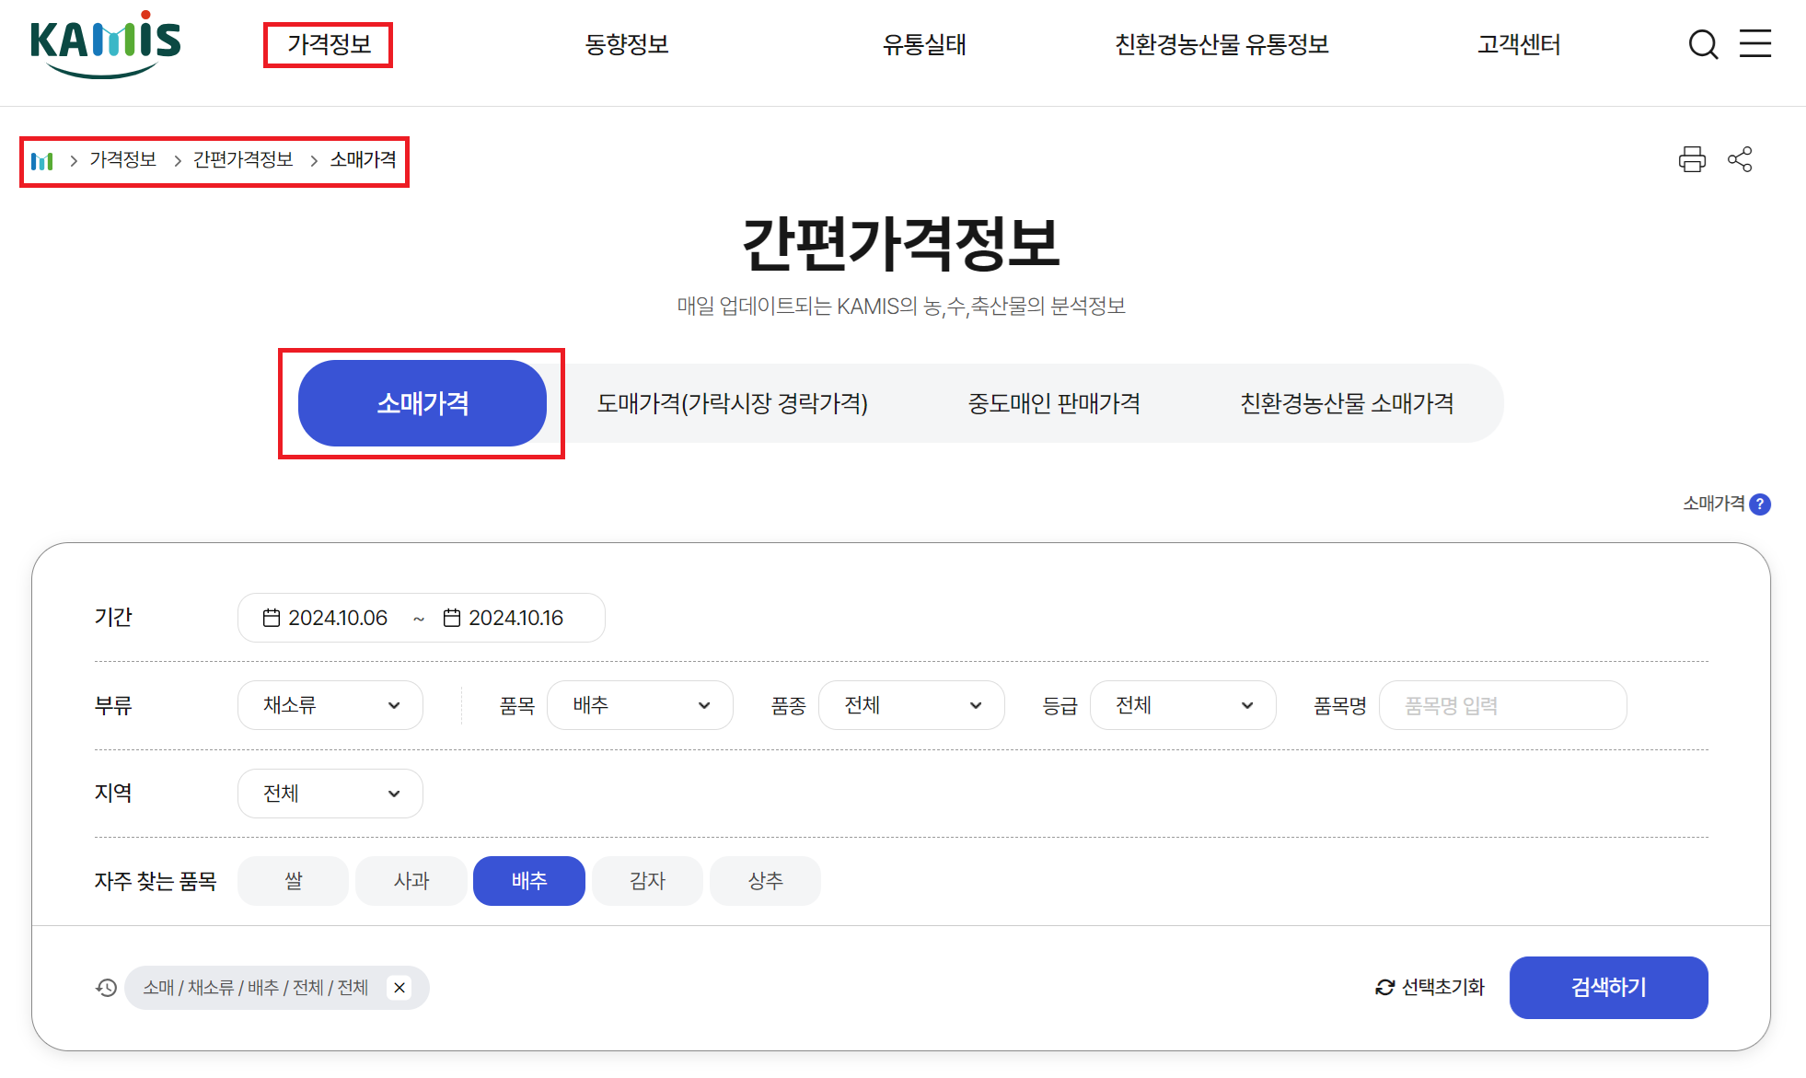Click the KAMIS logo

[105, 44]
